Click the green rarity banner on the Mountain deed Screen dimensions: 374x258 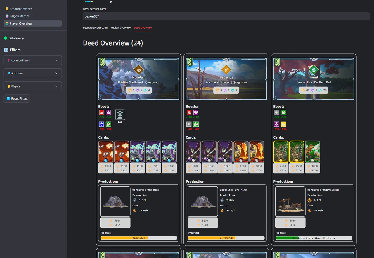[x=102, y=62]
